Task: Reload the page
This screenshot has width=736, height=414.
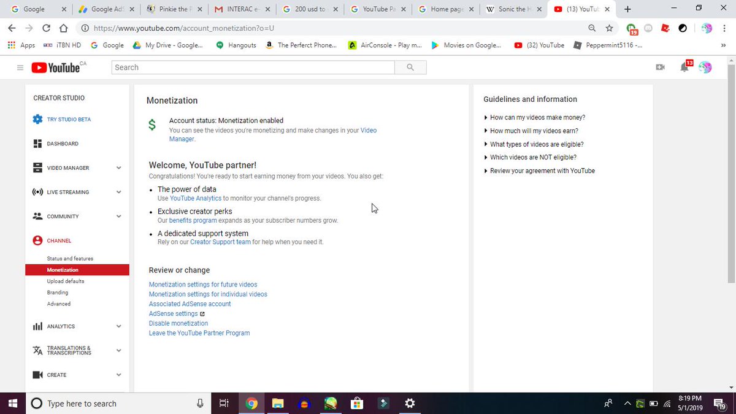Action: (x=46, y=28)
